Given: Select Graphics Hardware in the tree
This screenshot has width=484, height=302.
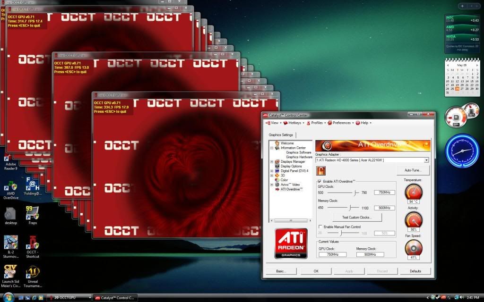Looking at the screenshot, I should coord(299,157).
